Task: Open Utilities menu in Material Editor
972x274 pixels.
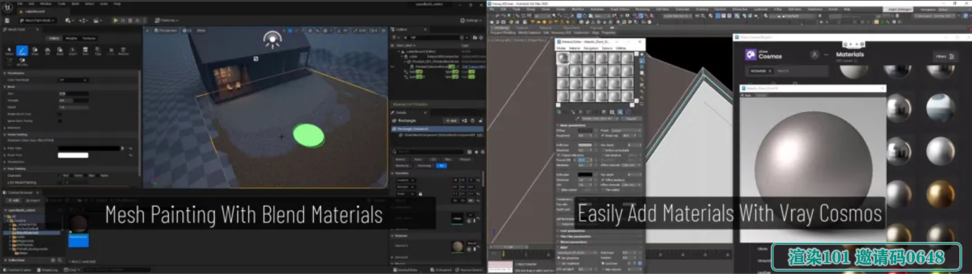Action: (x=621, y=48)
